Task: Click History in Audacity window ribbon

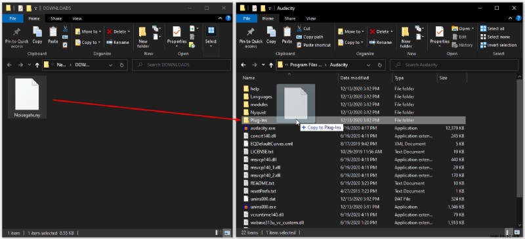Action: coord(462,45)
